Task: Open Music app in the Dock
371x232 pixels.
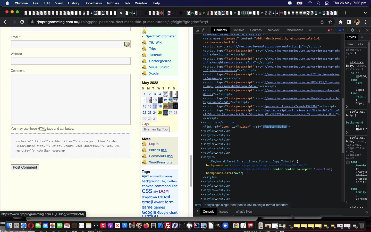Action: point(103,226)
